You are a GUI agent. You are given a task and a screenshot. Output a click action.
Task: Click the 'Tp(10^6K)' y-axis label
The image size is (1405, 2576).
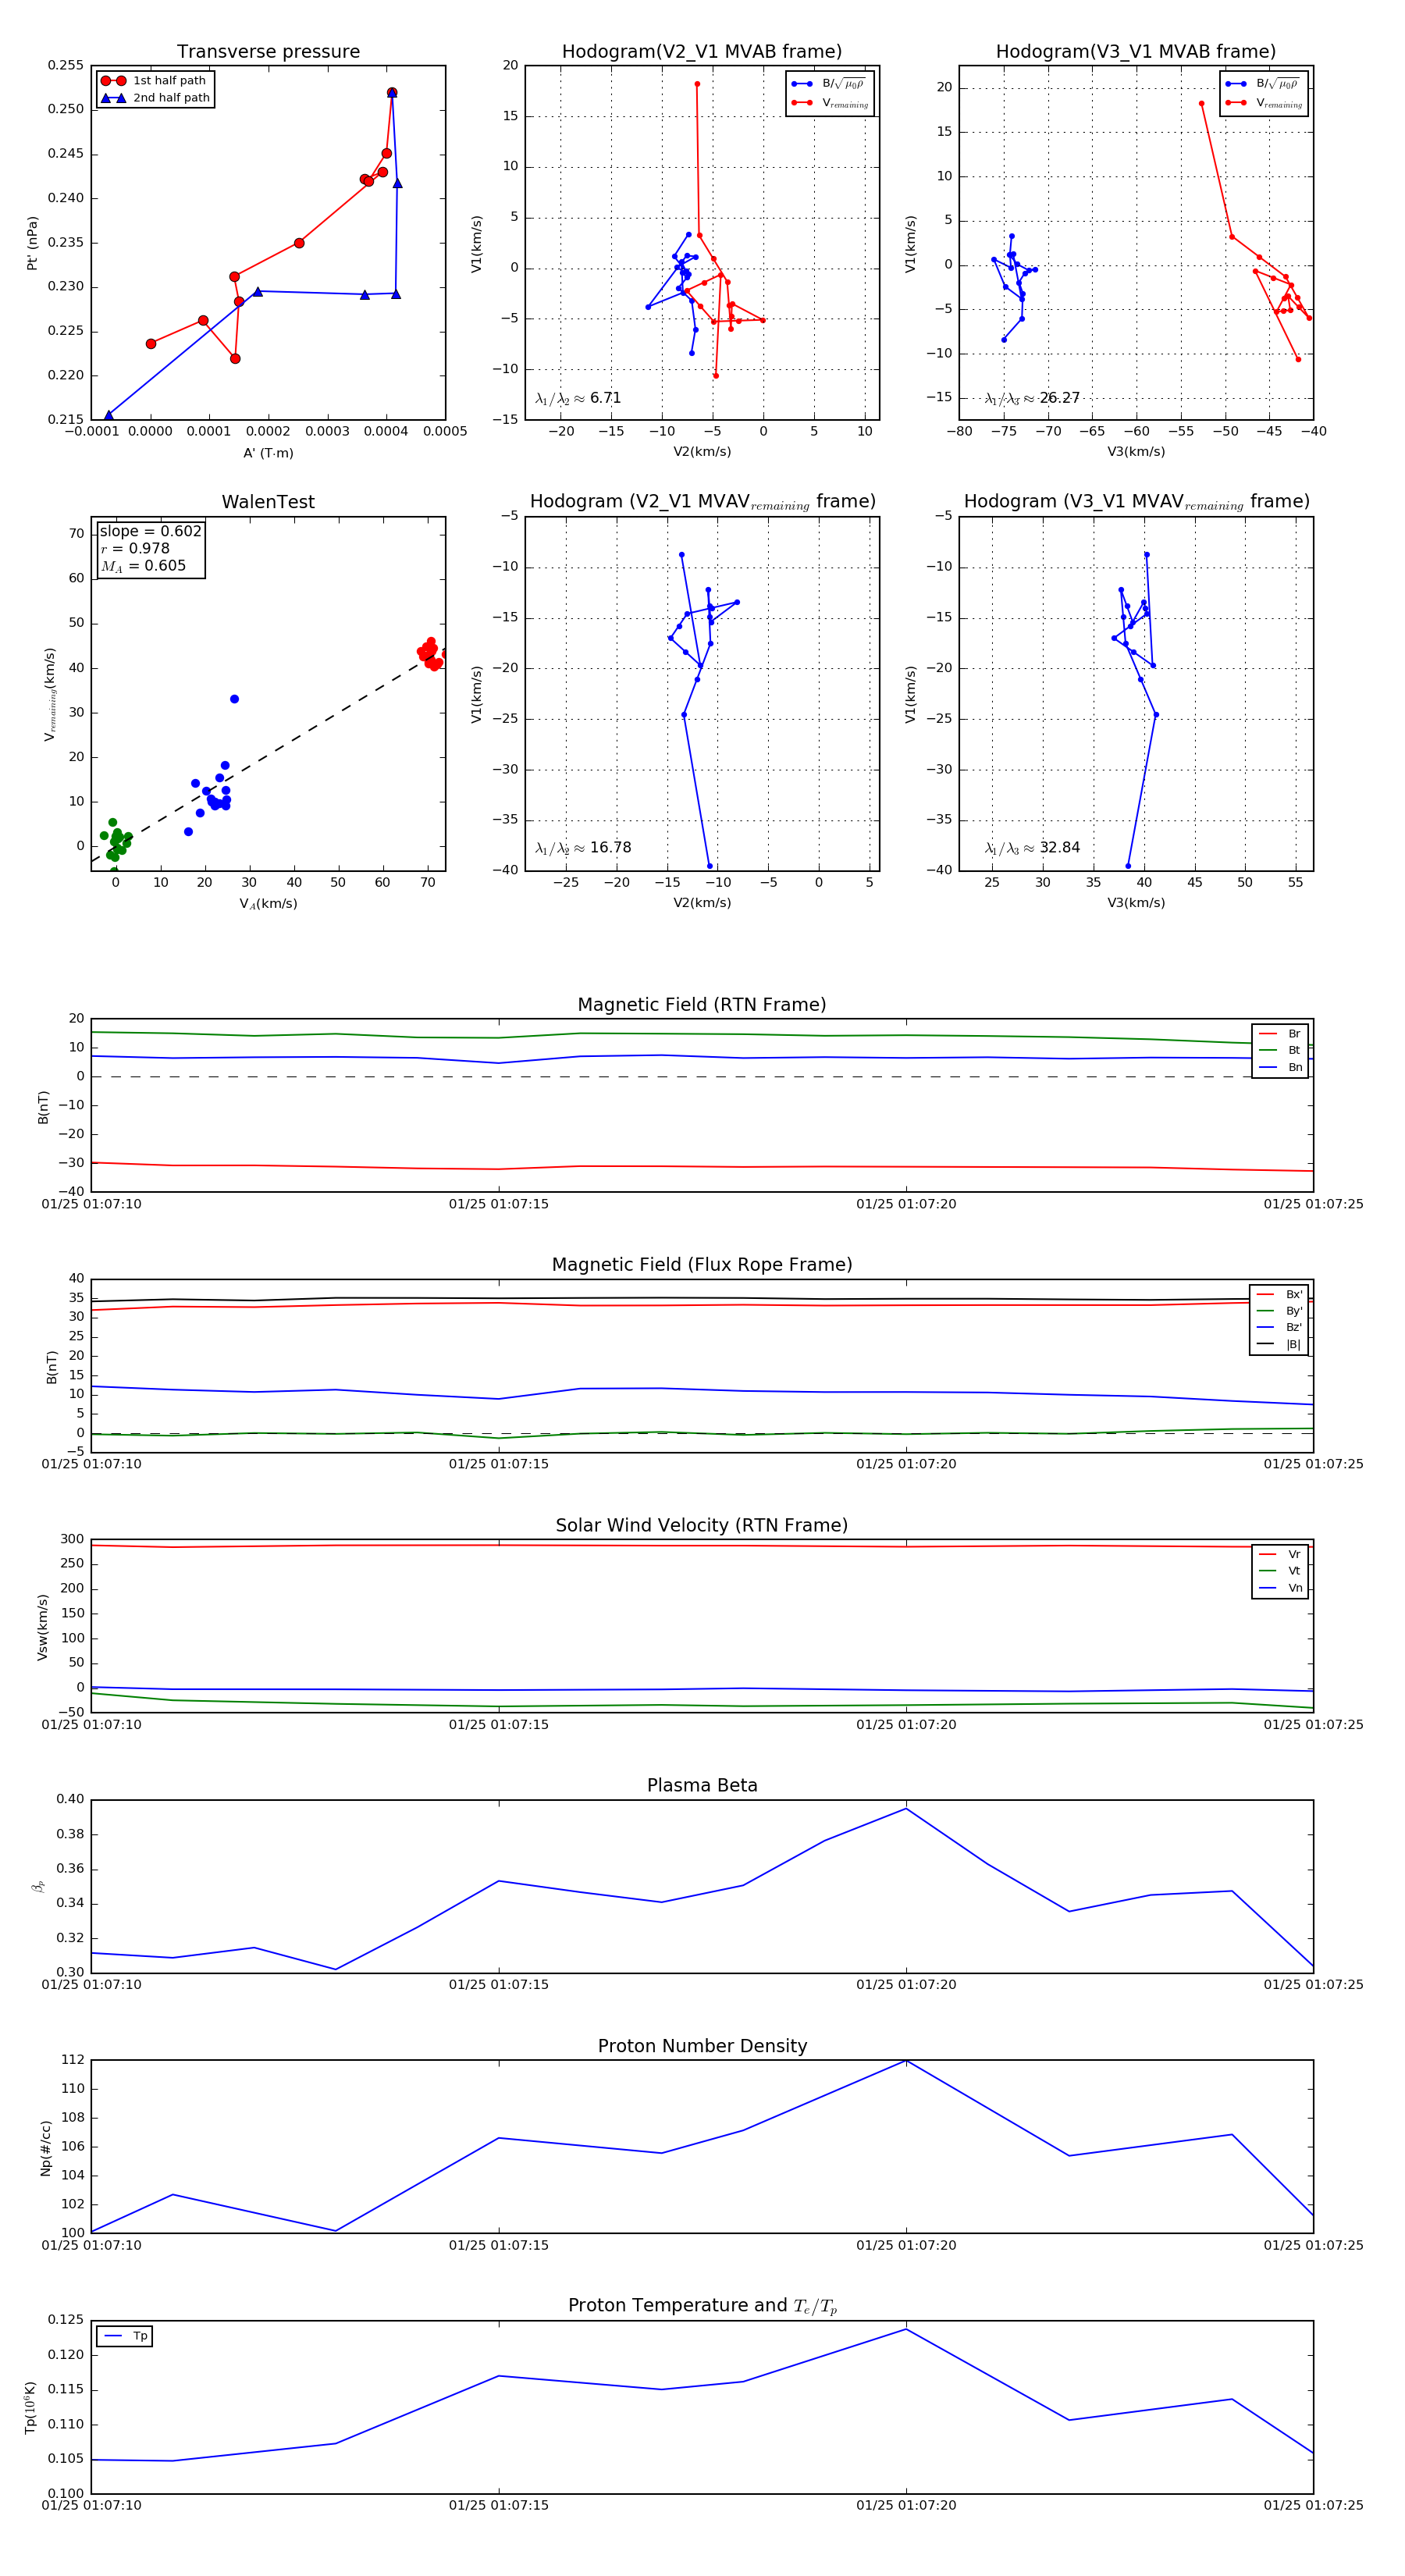point(30,2408)
